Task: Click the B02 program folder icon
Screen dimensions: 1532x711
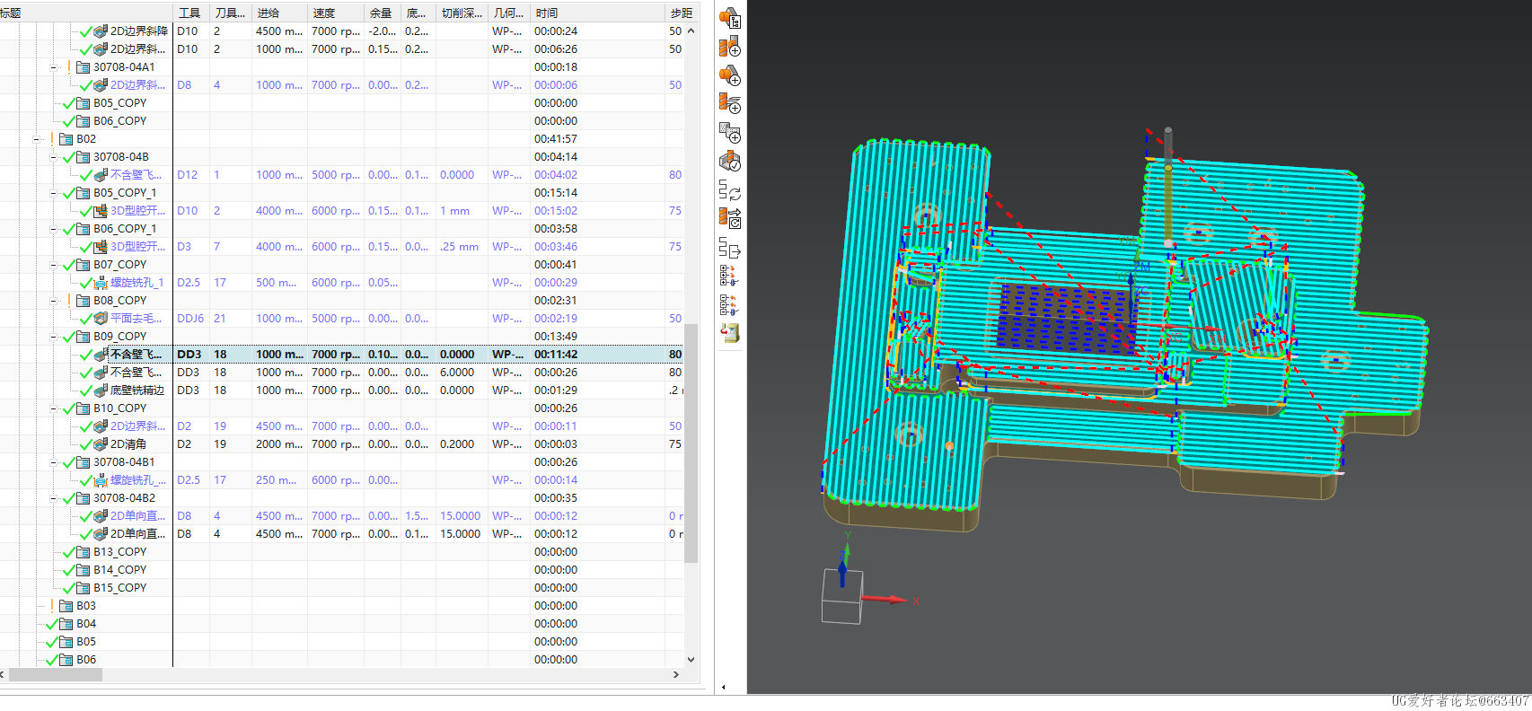Action: click(x=66, y=139)
